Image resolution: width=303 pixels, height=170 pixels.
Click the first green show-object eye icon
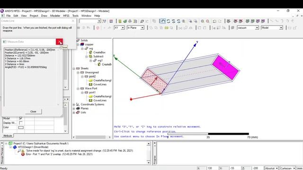click(247, 21)
